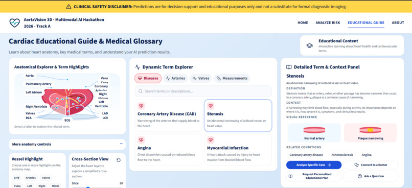The image size is (412, 188).
Task: Open the Coronary artery disease related condition
Action: [306, 155]
